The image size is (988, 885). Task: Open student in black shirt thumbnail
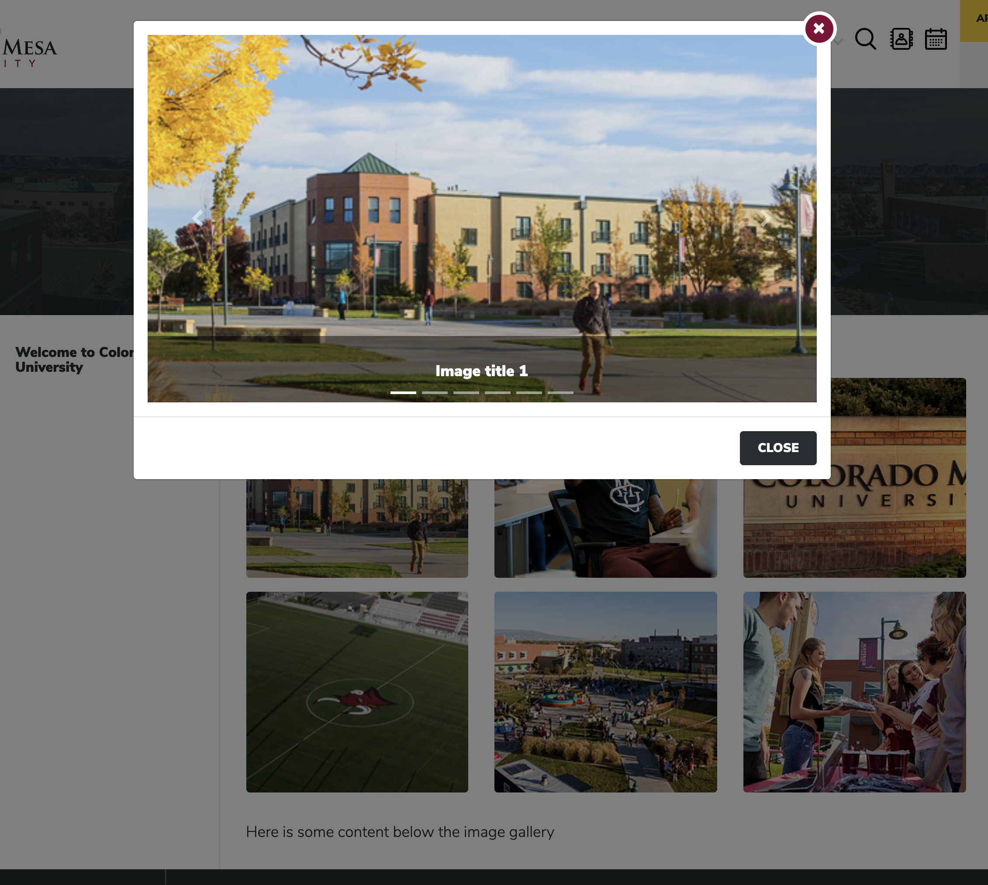click(x=605, y=528)
